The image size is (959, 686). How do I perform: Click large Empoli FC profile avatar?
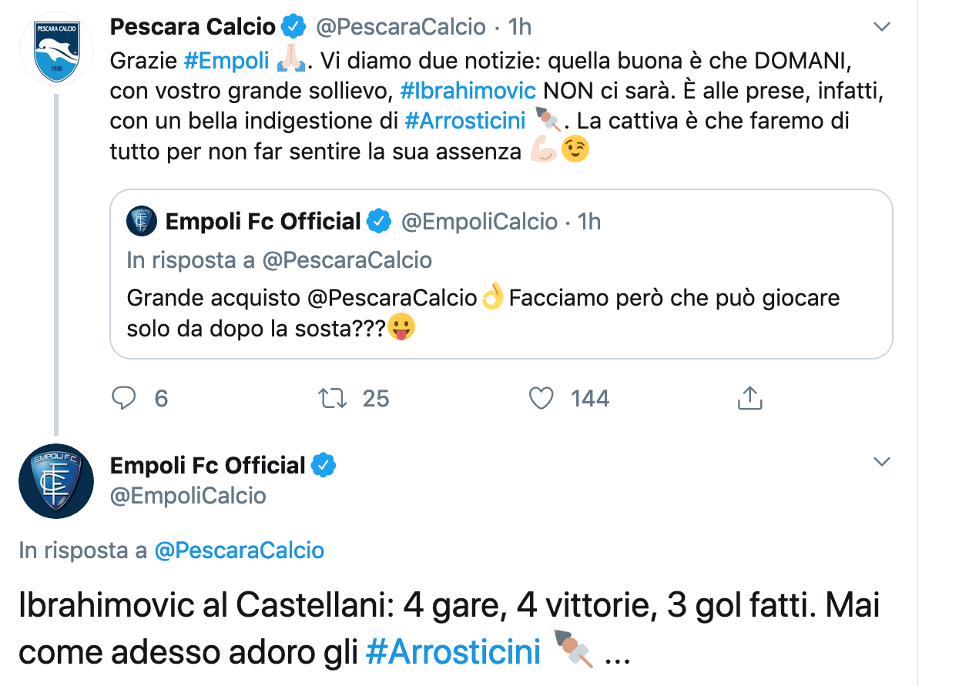tap(56, 481)
